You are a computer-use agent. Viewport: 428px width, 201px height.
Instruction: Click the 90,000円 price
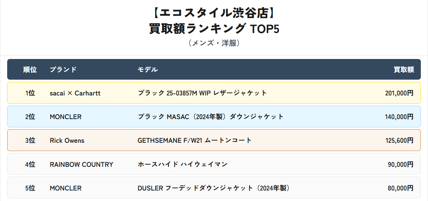400,164
